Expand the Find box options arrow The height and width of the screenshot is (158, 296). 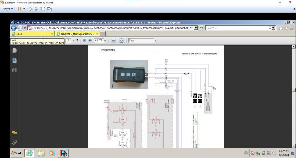155,41
